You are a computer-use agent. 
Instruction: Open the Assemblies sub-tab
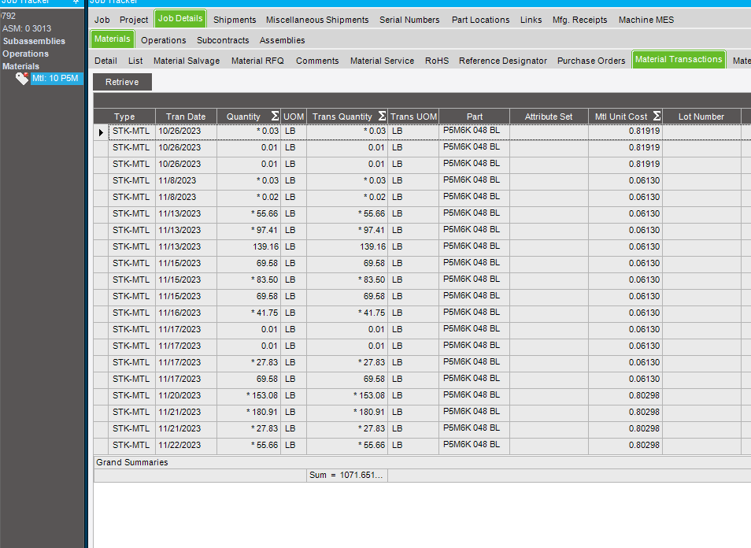[x=282, y=40]
